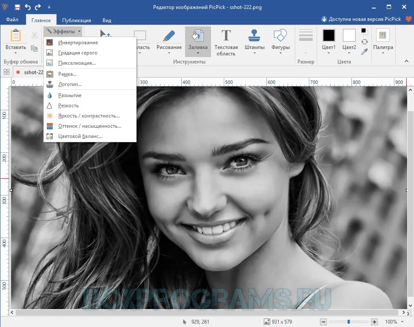Undo the last action
This screenshot has width=414, height=327.
coord(28,7)
